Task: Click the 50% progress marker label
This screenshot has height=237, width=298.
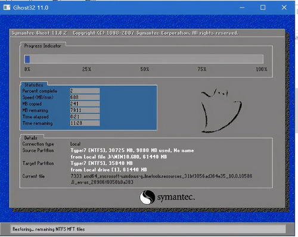Action: point(145,69)
